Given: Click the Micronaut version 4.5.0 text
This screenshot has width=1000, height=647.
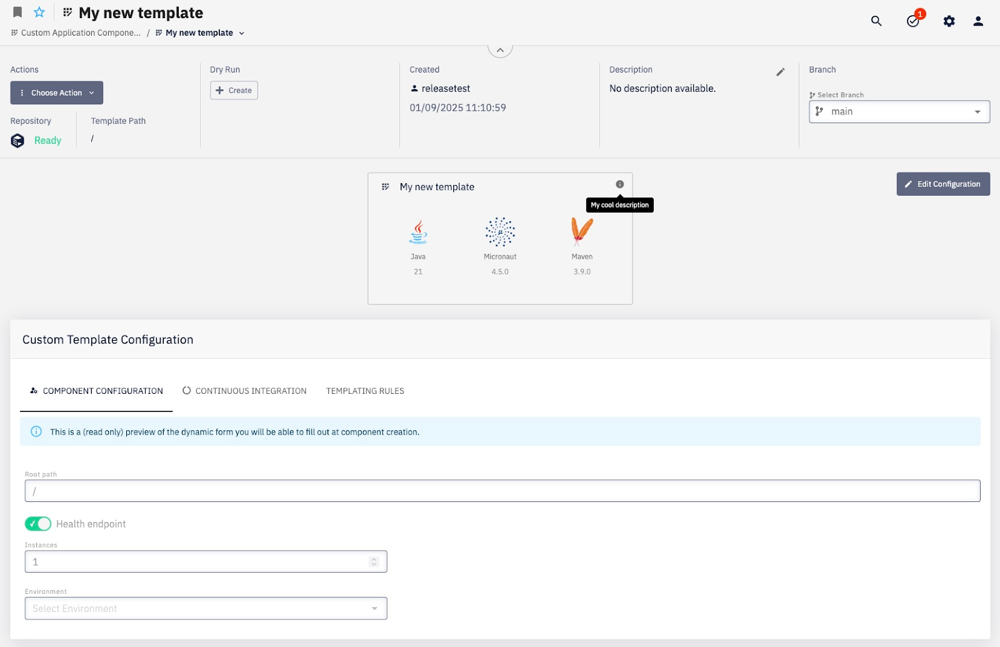Looking at the screenshot, I should point(500,272).
